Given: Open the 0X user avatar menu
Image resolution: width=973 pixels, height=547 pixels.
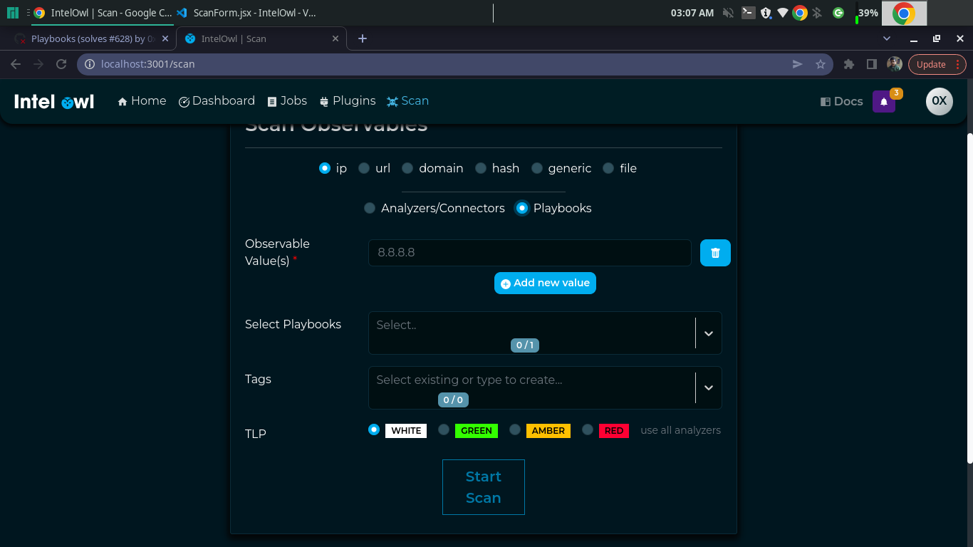Looking at the screenshot, I should (939, 101).
